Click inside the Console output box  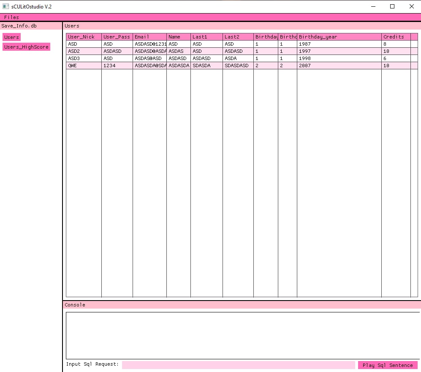243,336
